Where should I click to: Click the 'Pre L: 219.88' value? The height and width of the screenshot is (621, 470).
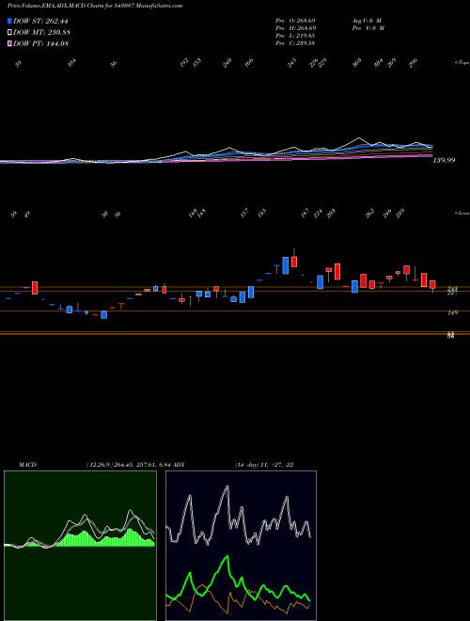pyautogui.click(x=295, y=36)
